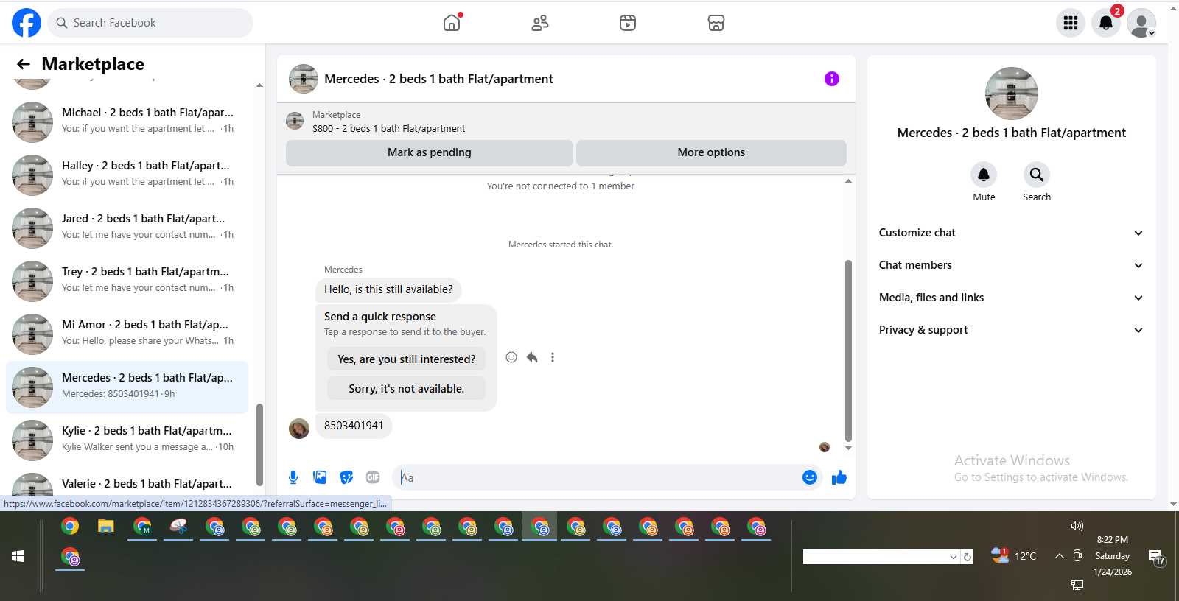Open the Marketplace storefront icon in top navigation

click(x=716, y=23)
